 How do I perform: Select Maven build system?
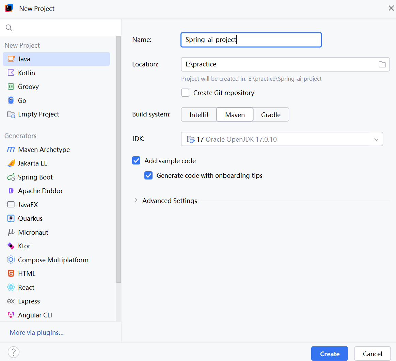click(235, 115)
